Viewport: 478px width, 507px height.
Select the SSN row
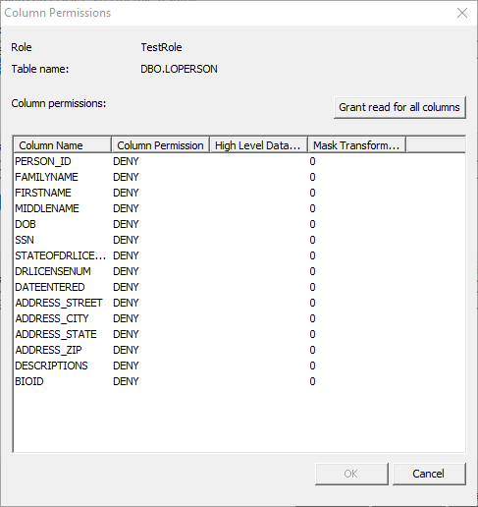click(x=239, y=240)
